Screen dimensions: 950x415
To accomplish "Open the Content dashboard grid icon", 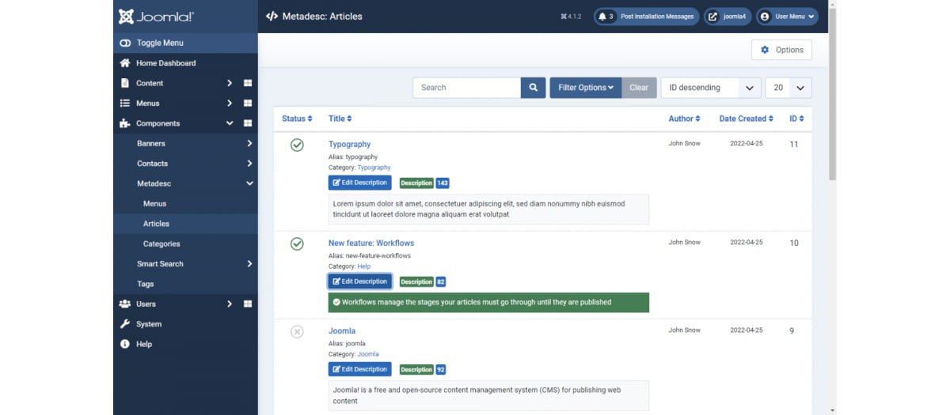I will [247, 83].
